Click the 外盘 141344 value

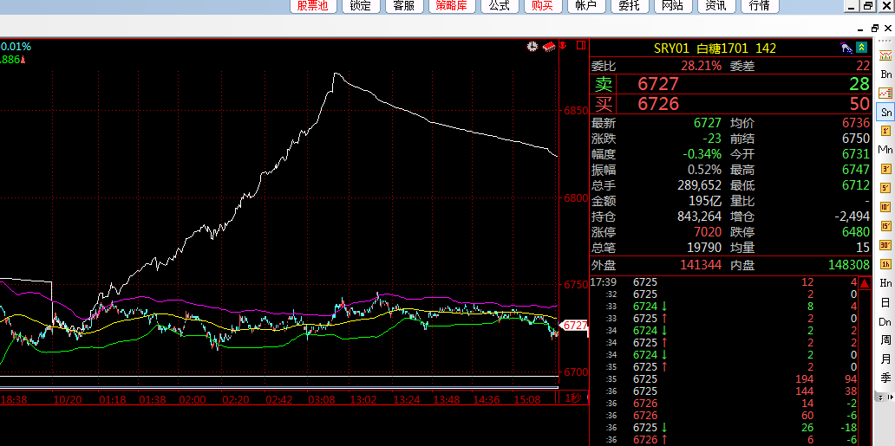click(701, 265)
